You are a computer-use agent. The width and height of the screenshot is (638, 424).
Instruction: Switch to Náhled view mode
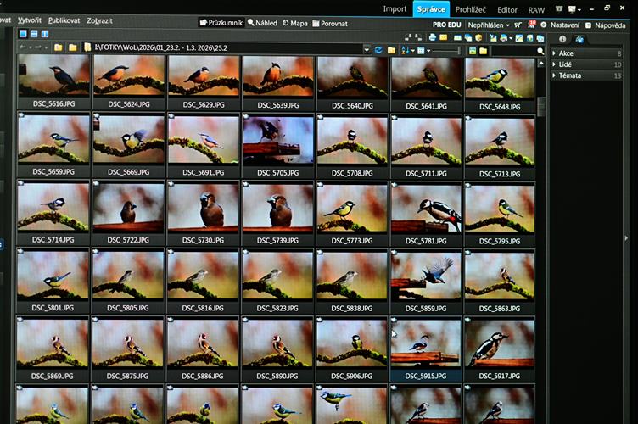(x=262, y=24)
